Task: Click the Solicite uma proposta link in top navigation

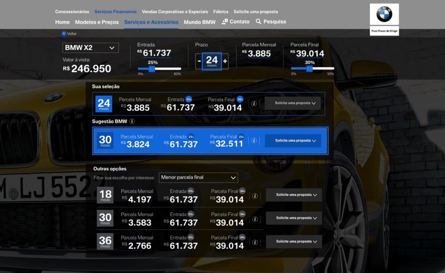Action: tap(256, 11)
